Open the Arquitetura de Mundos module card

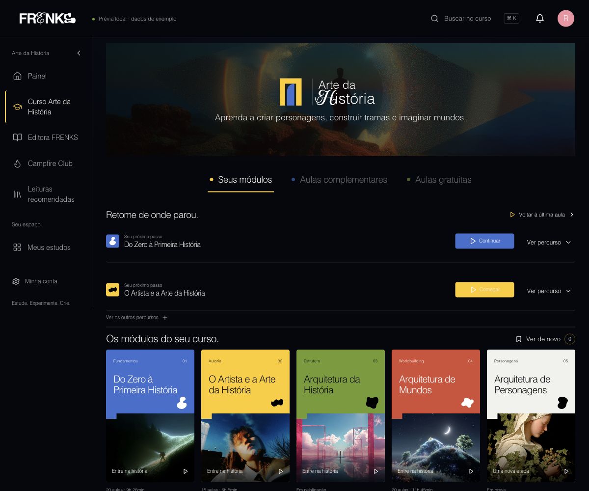436,416
